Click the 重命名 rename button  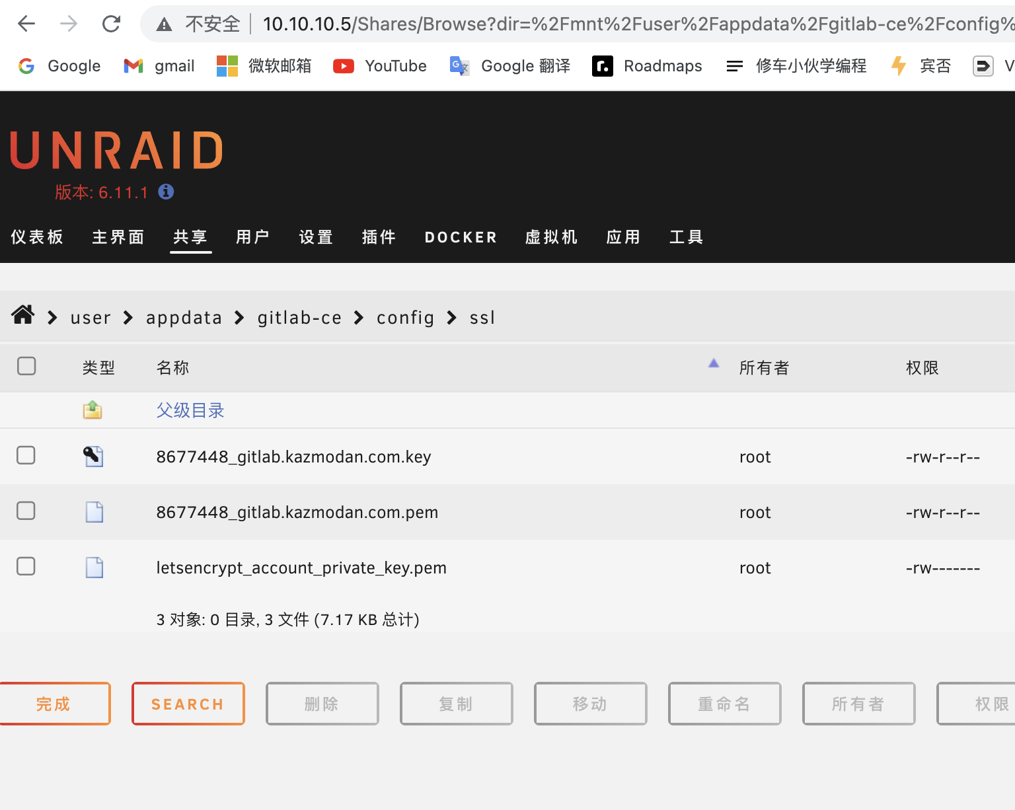click(x=725, y=704)
